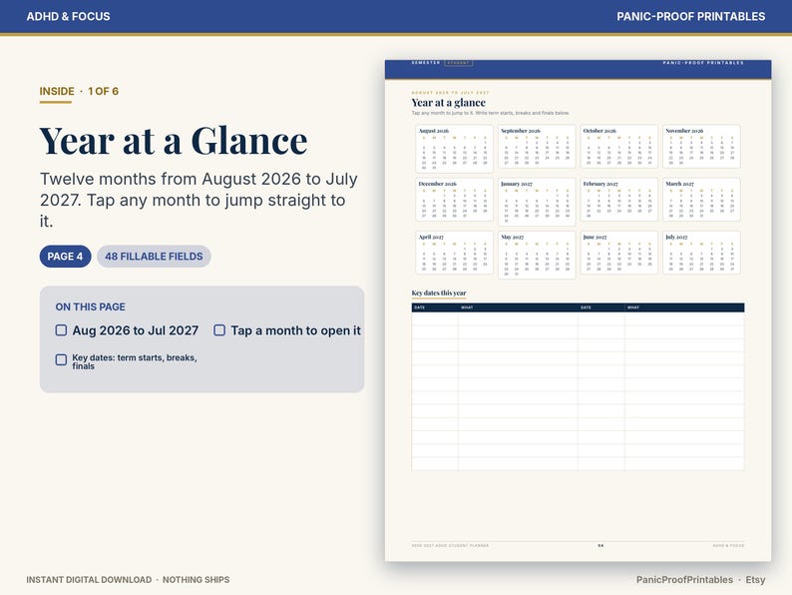The width and height of the screenshot is (792, 595).
Task: Tick the Tap a month to open it checkbox
Action: coord(219,330)
